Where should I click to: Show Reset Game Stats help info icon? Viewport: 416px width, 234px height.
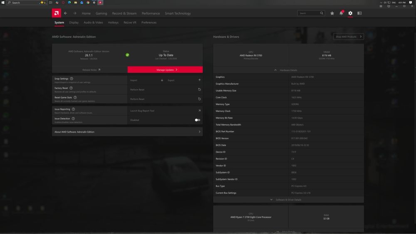pos(75,98)
